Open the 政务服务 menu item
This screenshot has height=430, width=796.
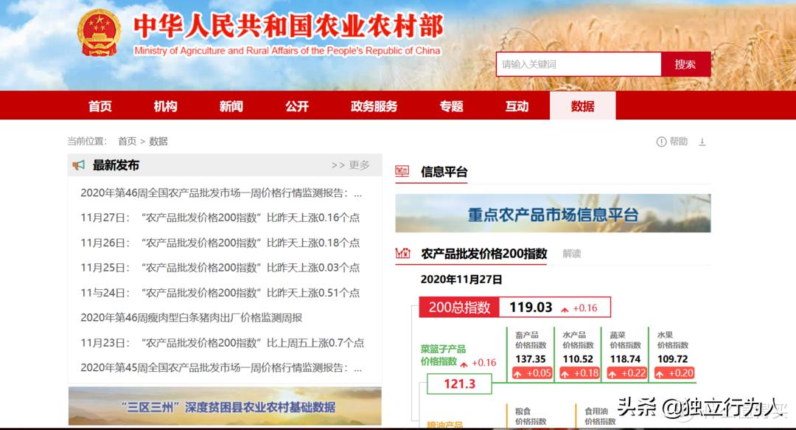(x=373, y=106)
